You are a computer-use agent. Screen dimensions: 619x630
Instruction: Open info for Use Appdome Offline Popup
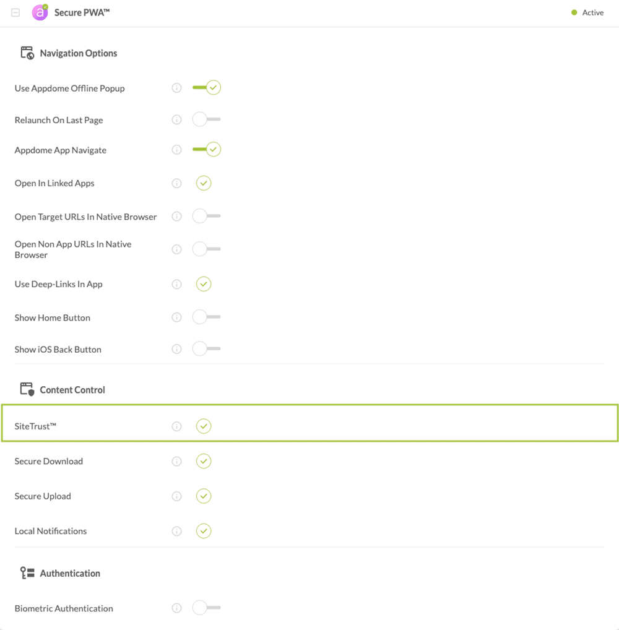pos(176,88)
